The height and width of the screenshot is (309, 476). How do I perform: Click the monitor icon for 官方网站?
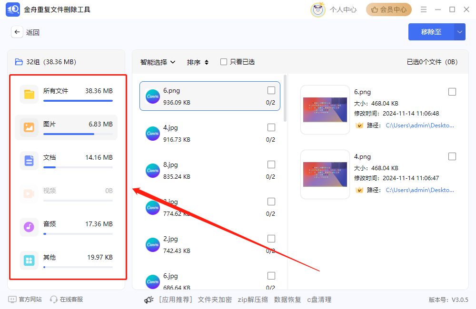pyautogui.click(x=12, y=299)
